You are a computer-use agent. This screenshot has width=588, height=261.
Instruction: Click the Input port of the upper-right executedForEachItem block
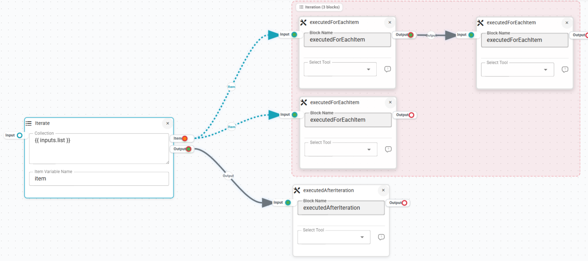(x=472, y=35)
